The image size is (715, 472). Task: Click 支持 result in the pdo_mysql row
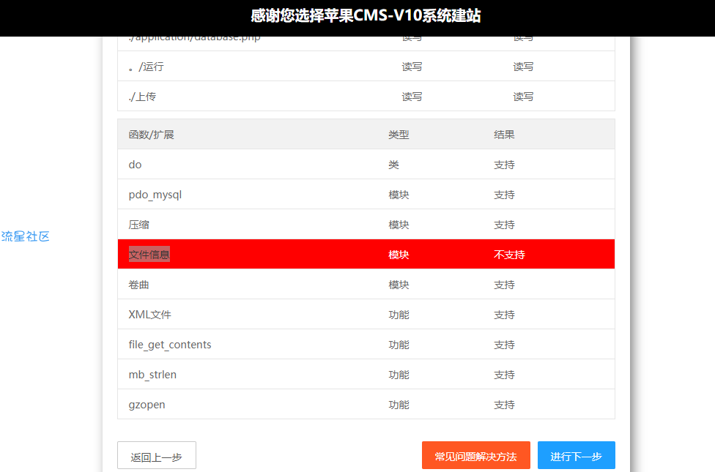pyautogui.click(x=504, y=195)
